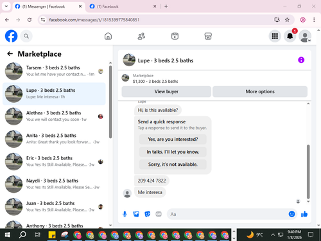
Task: Click the chat scroll up arrow
Action: tap(308, 103)
